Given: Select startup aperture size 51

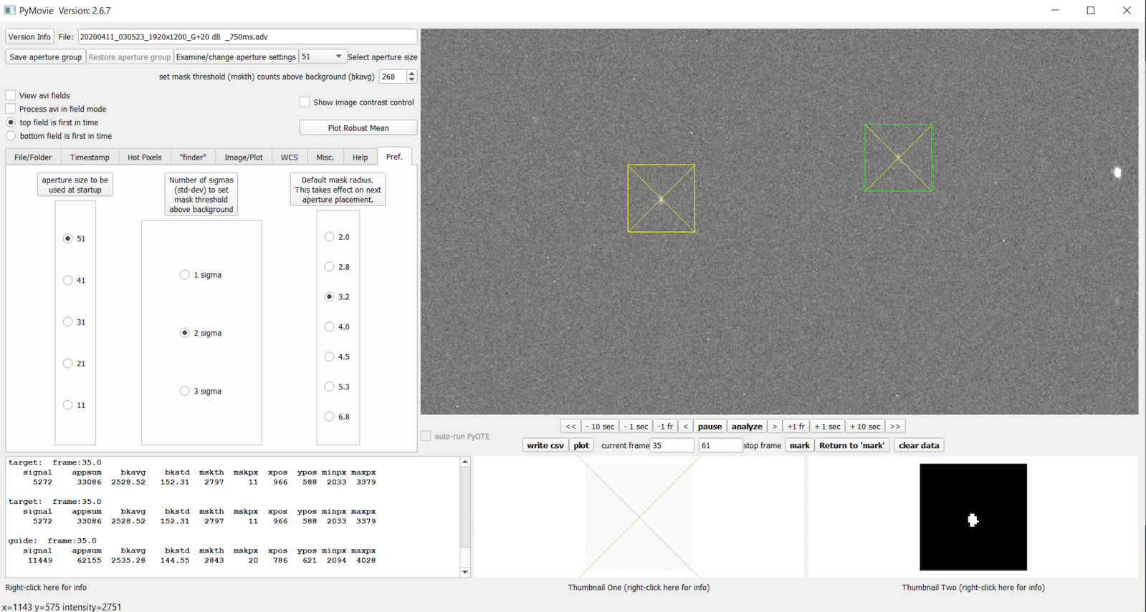Looking at the screenshot, I should tap(68, 238).
